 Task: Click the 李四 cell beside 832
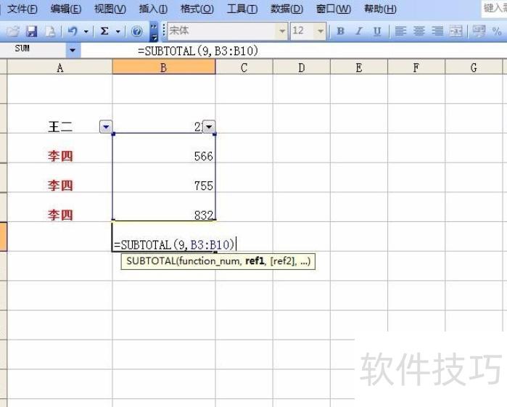[59, 207]
